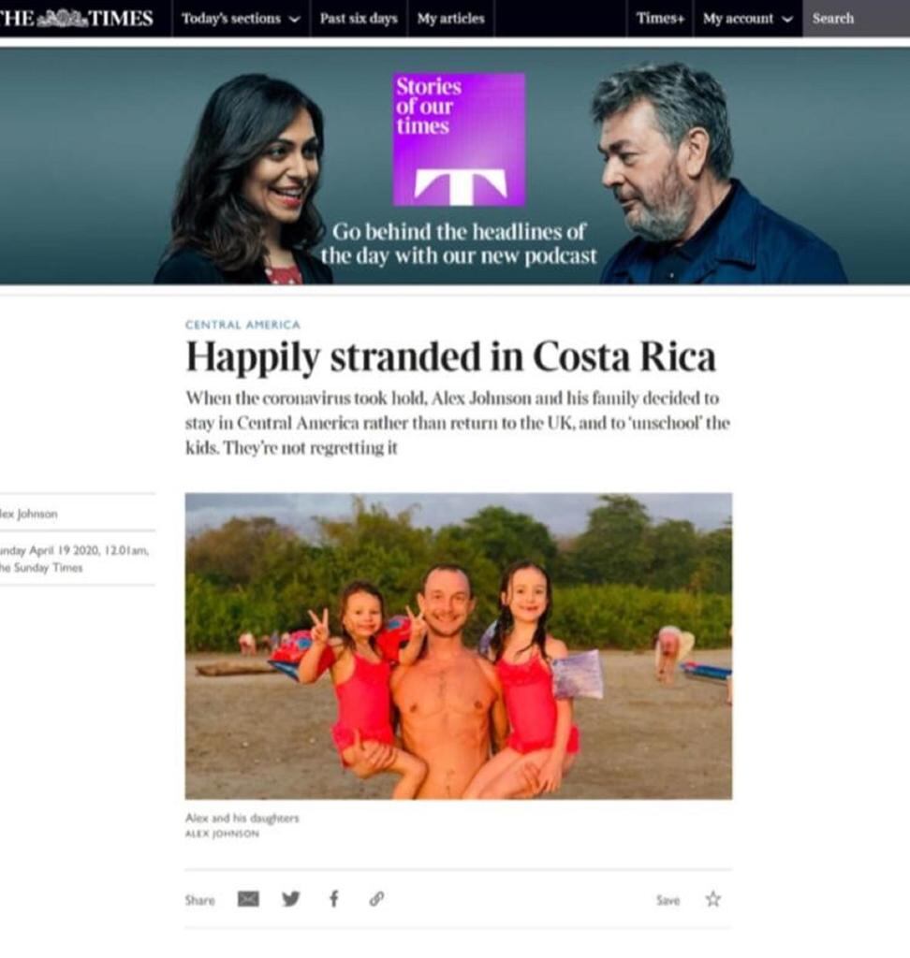Click the Happily stranded in Costa Rica headline
Screen dimensions: 910x958
point(450,356)
